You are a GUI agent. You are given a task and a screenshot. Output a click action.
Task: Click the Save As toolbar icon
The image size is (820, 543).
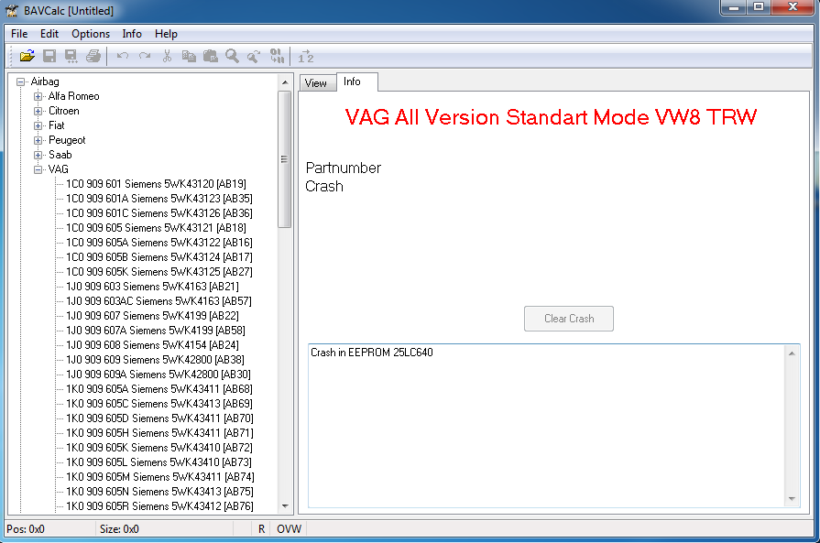click(x=71, y=56)
